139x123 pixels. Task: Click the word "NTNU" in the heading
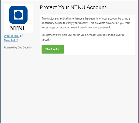78,7
